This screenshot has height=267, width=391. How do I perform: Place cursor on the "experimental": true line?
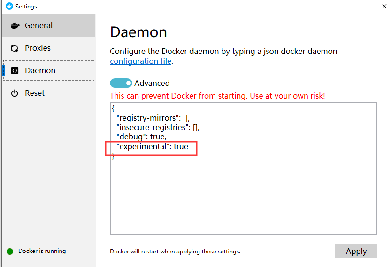tap(152, 146)
